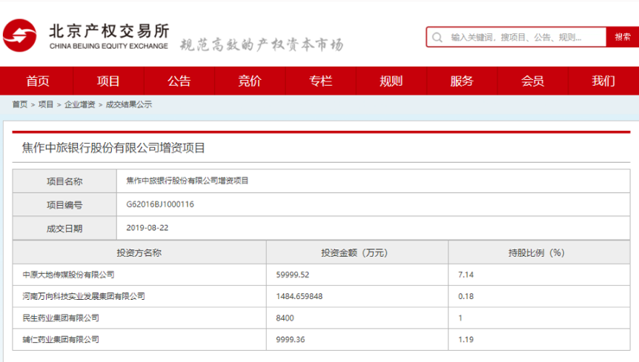Click the Beijing Equity Exchange red logo
Viewport: 639px width, 362px height.
point(19,36)
